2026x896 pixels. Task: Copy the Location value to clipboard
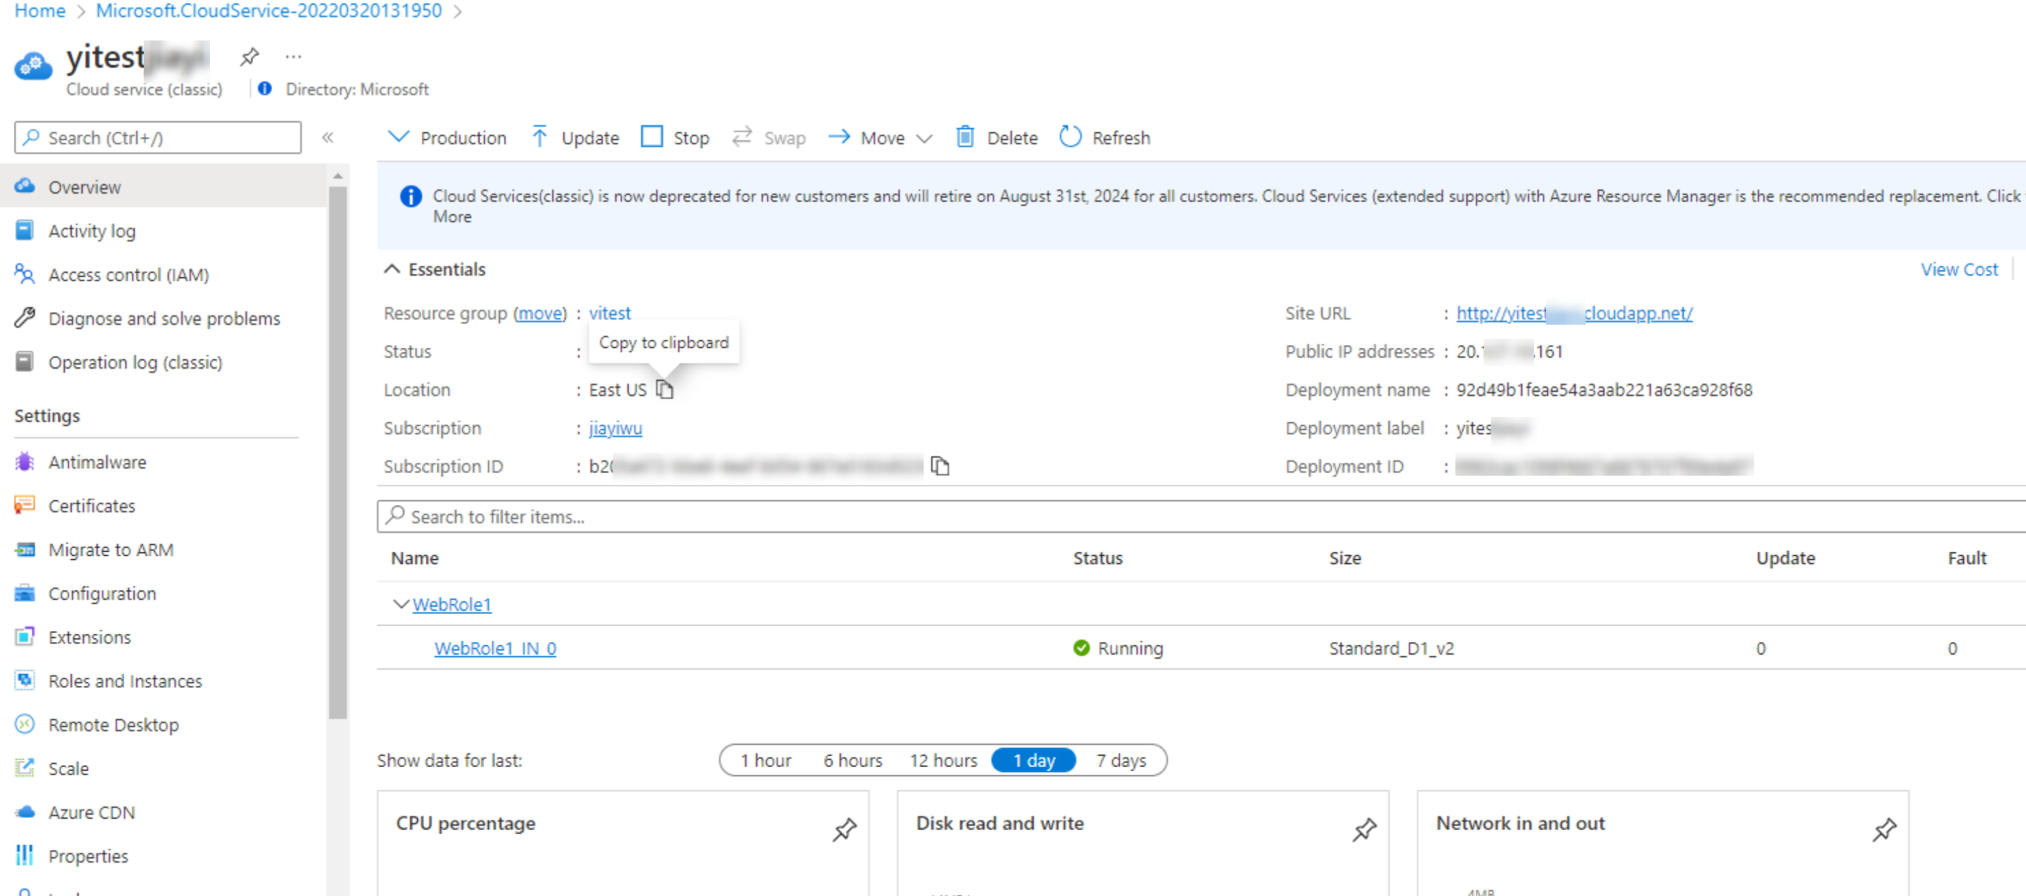coord(665,390)
